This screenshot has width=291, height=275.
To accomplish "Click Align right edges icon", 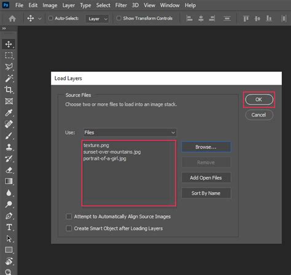I will click(212, 18).
